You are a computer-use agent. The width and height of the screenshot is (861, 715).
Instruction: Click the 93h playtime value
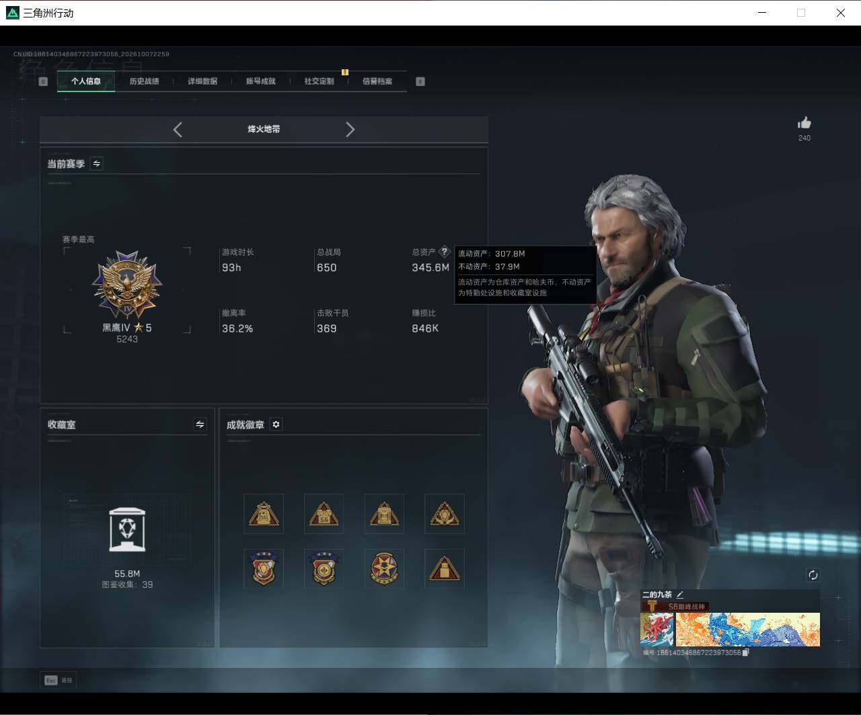tap(231, 268)
